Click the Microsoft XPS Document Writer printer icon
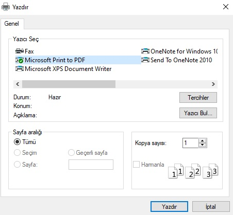Viewport: 233px width, 215px height. pos(20,69)
